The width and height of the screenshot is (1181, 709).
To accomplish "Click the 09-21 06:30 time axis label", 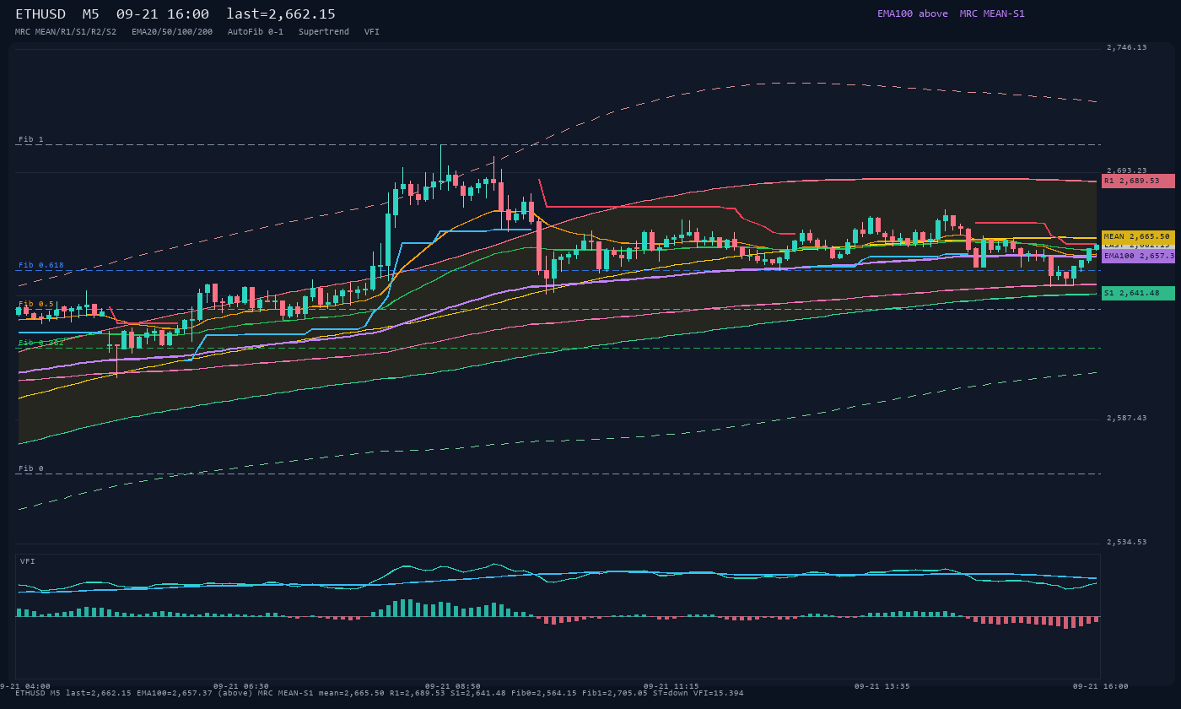I will 241,686.
